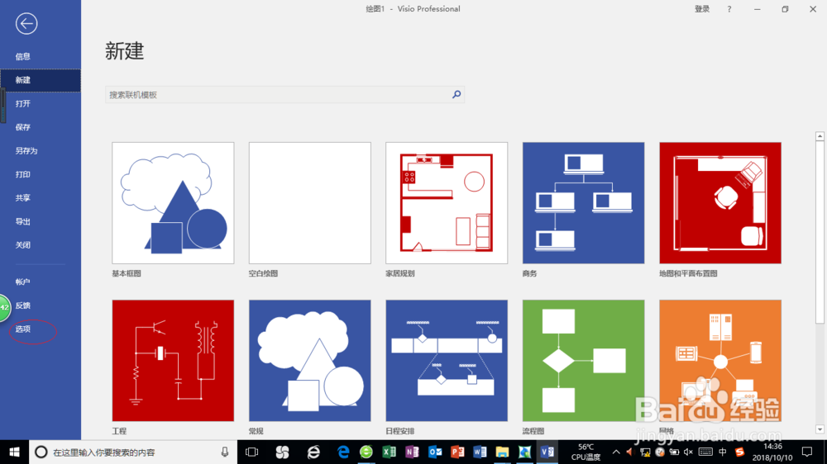This screenshot has height=464, width=827.
Task: Open the 信息 (Info) page
Action: click(x=22, y=56)
